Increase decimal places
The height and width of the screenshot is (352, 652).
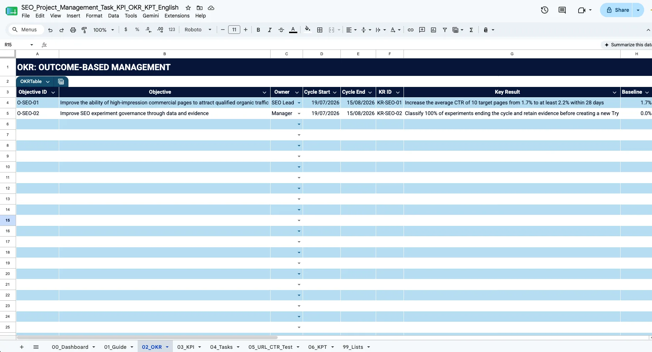pyautogui.click(x=160, y=30)
